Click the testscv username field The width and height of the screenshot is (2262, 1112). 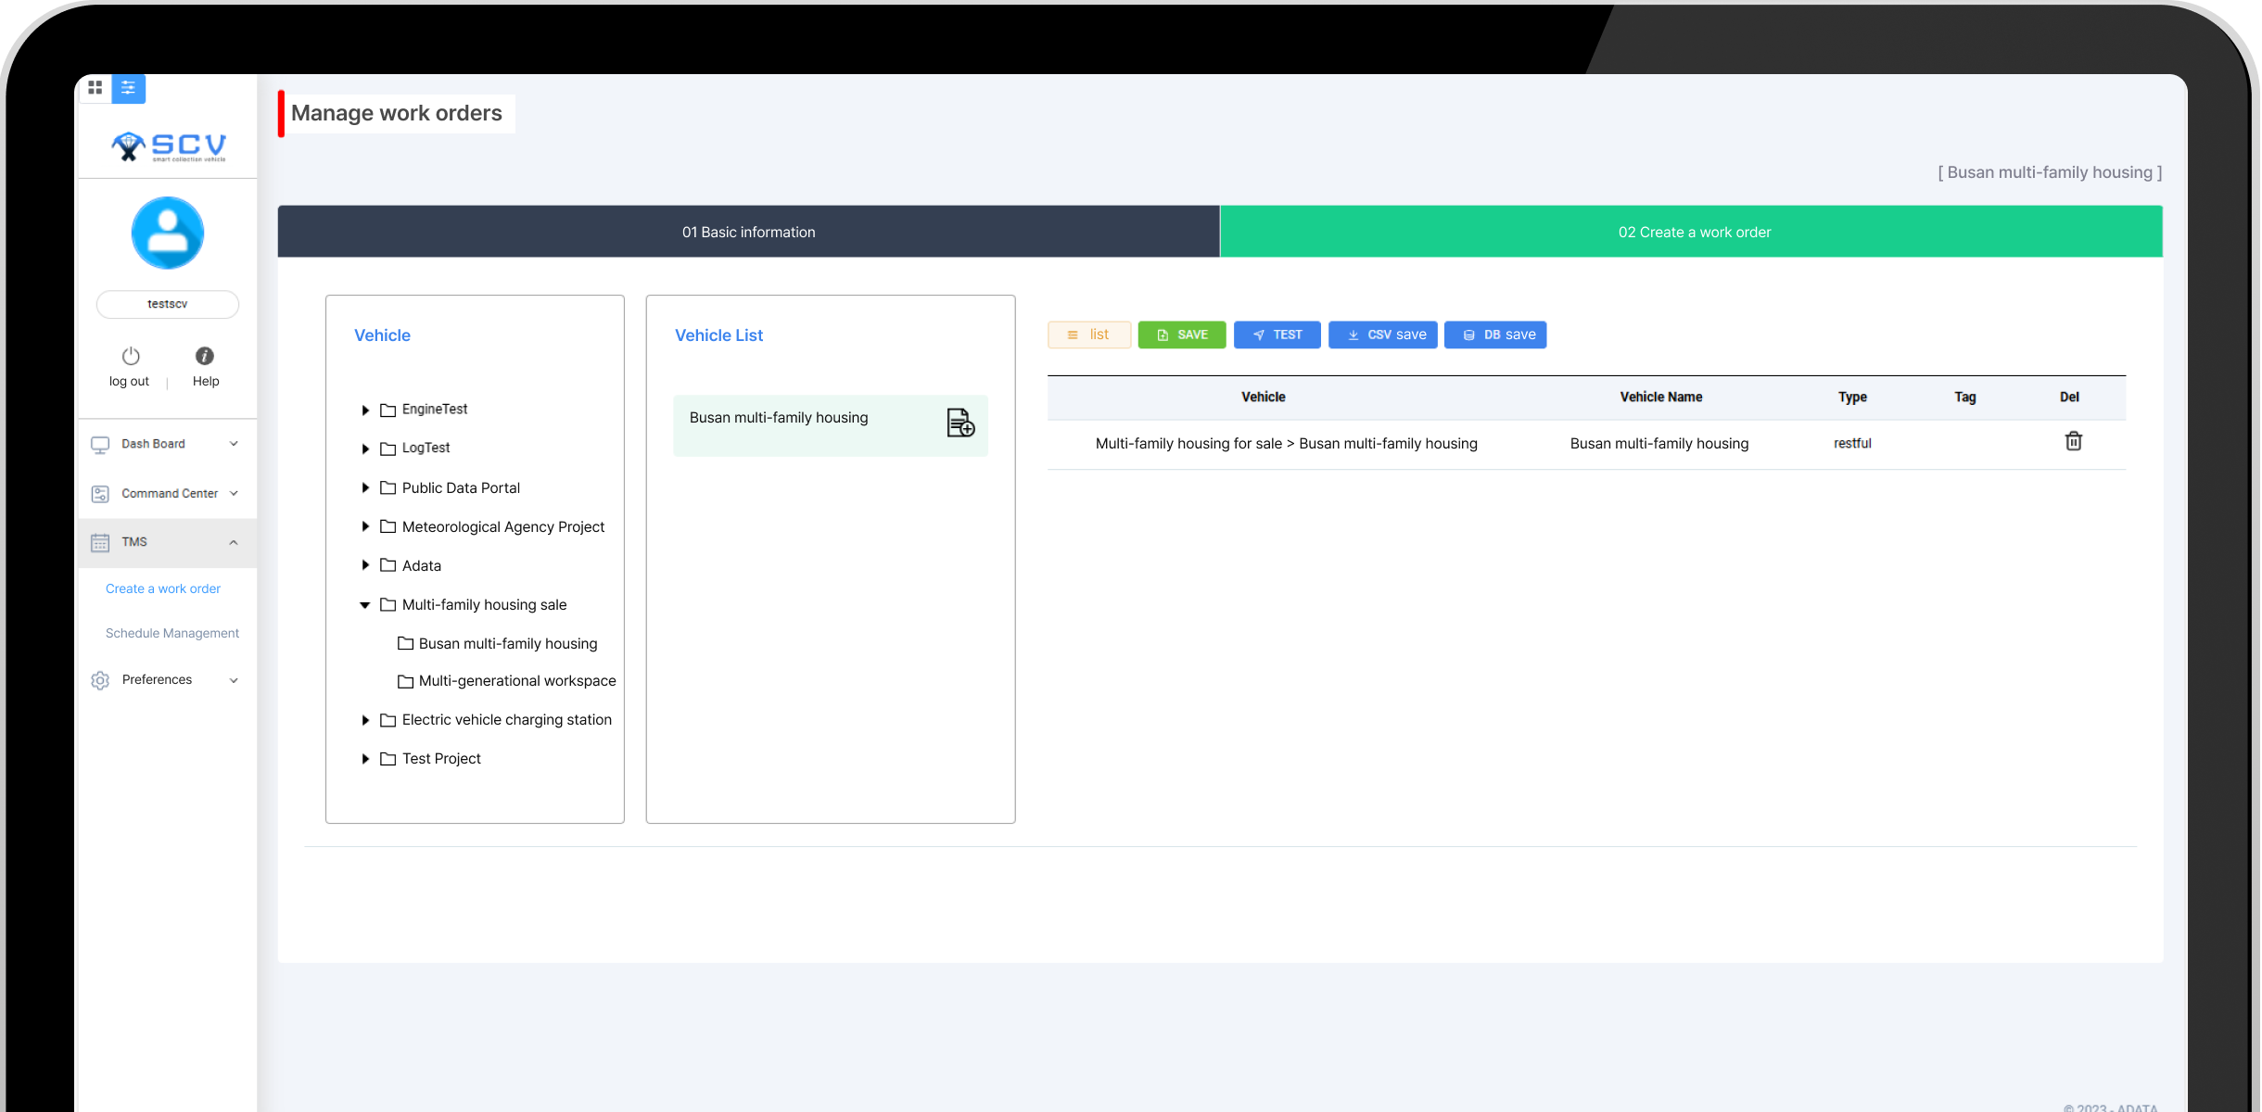168,304
